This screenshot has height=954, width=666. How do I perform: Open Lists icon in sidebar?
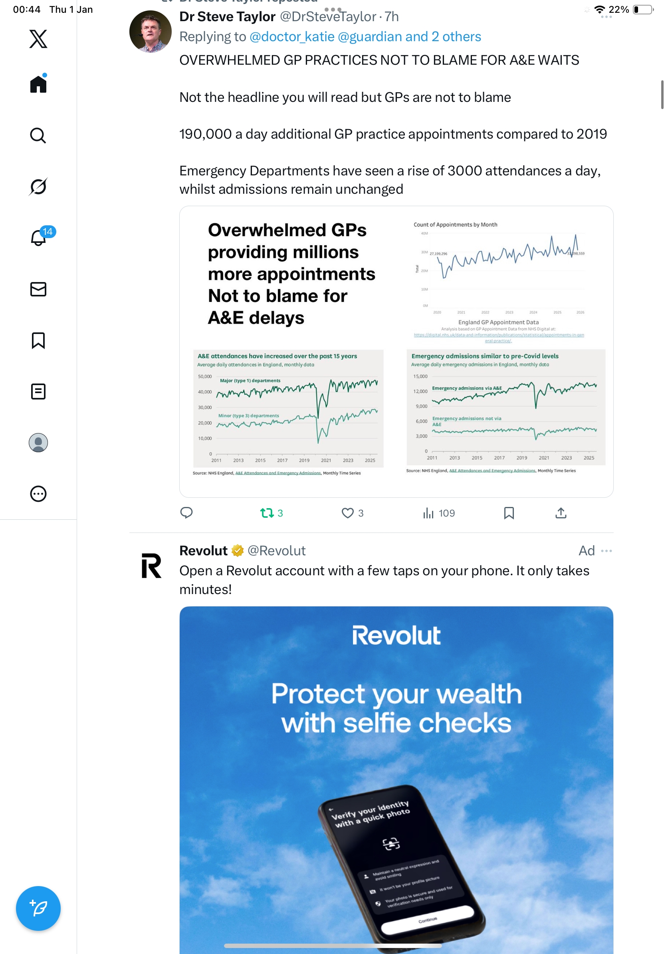tap(38, 392)
